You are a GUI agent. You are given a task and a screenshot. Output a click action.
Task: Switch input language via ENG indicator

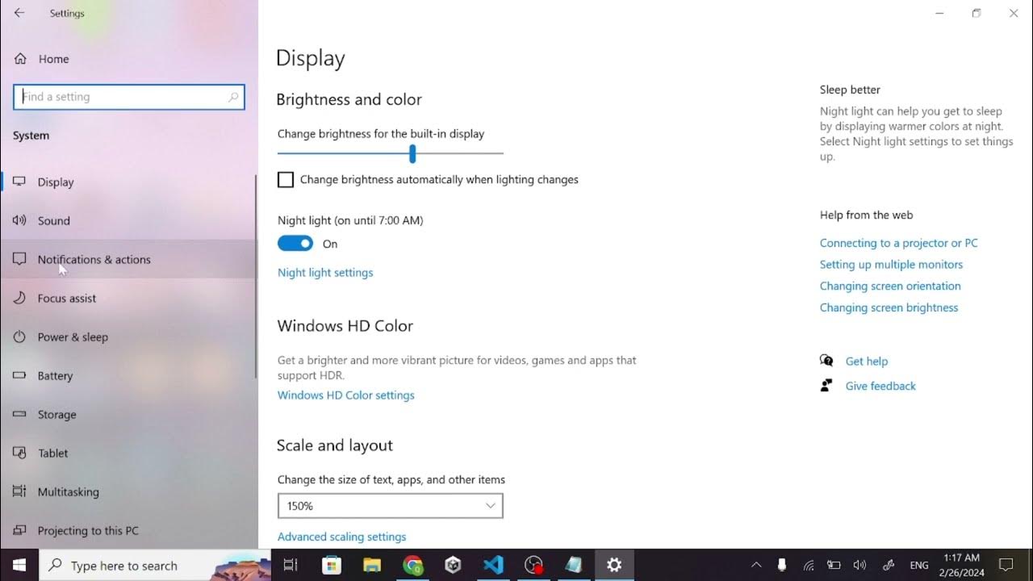(x=919, y=566)
